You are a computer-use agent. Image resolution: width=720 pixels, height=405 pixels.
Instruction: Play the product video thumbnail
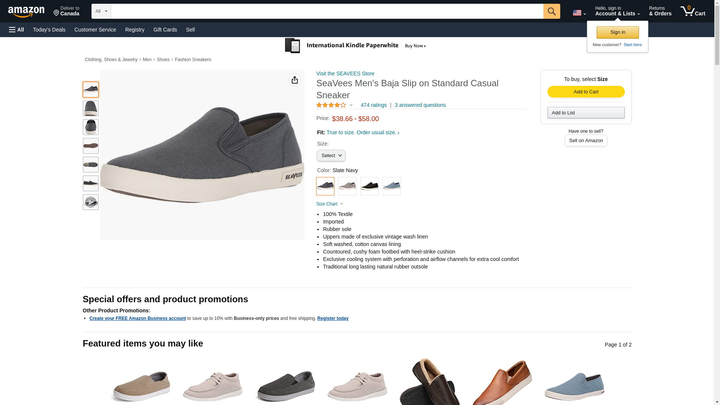pos(91,202)
